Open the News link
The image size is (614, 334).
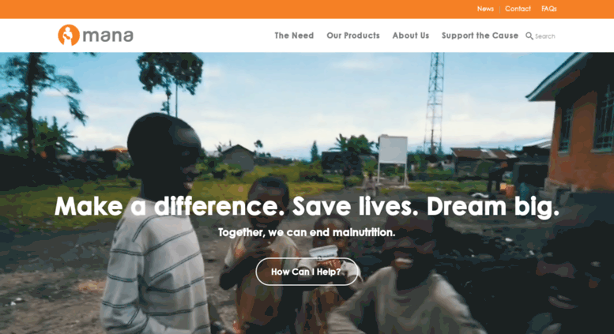(485, 9)
